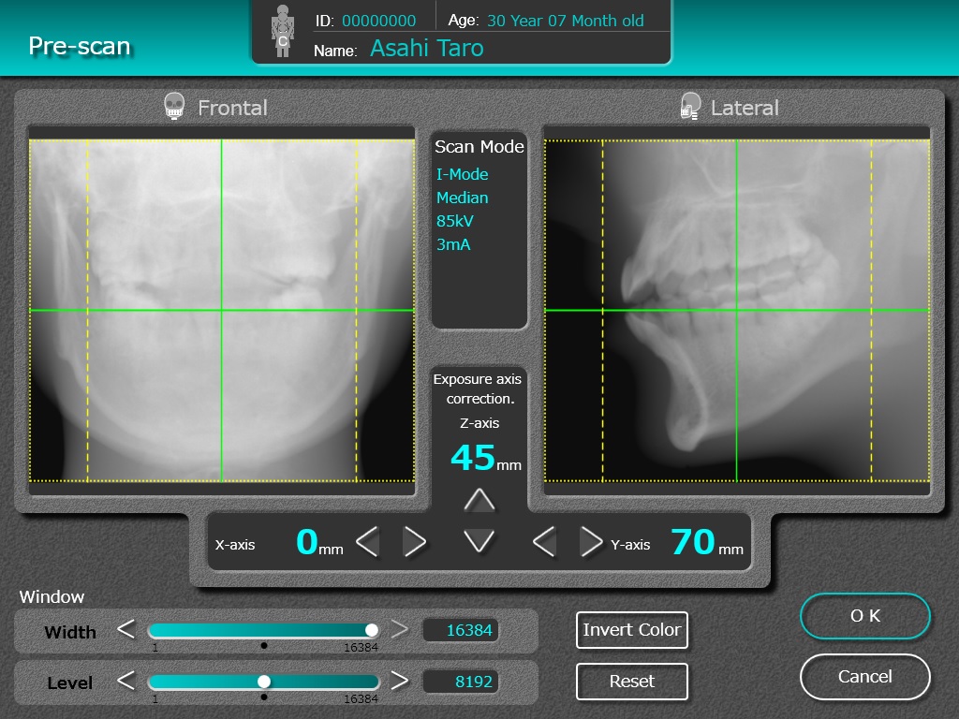This screenshot has height=719, width=959.
Task: Select the Width value field 16384
Action: 460,630
